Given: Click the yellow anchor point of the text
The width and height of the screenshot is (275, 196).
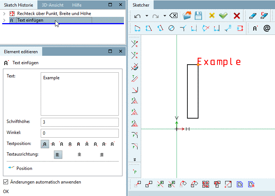Looking at the screenshot, I should 198,65.
